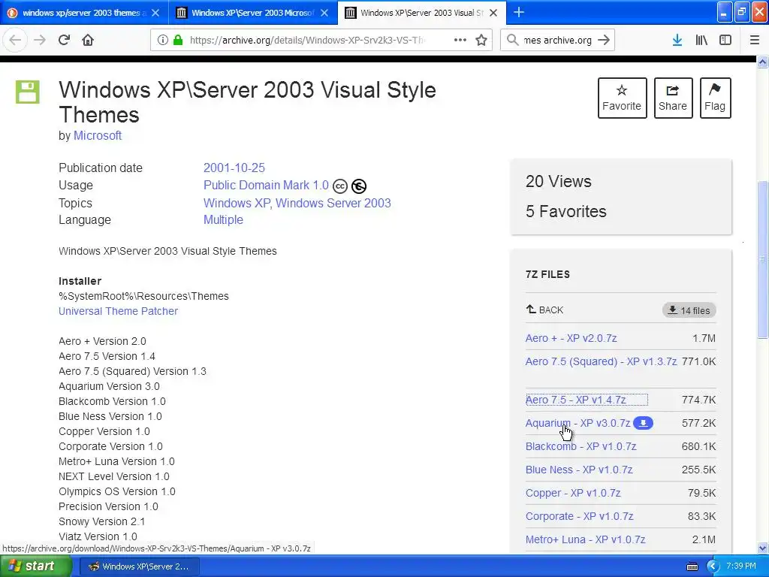Click publication date 2001-10-25 link
Image resolution: width=769 pixels, height=577 pixels.
(234, 168)
